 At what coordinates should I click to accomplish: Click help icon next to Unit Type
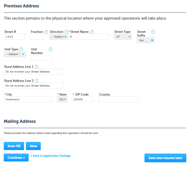coord(21,49)
